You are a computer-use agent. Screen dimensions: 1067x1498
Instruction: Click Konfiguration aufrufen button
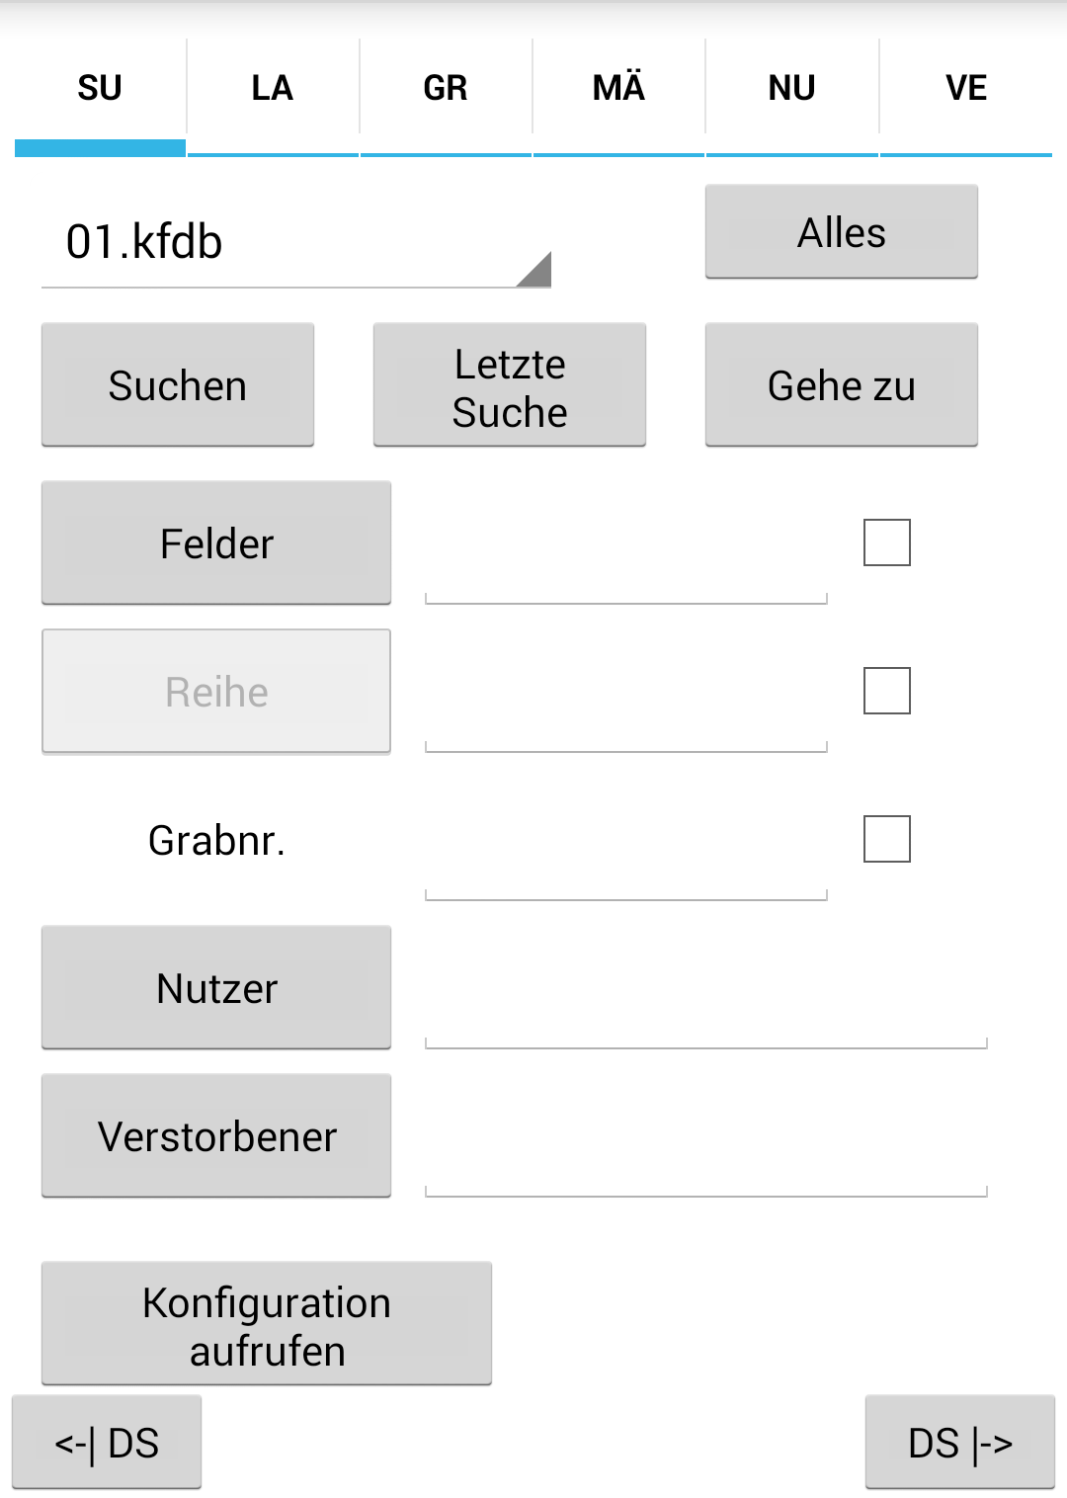coord(267,1324)
